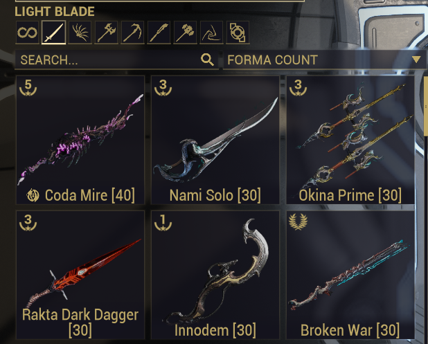This screenshot has width=428, height=344.
Task: Click the dropdown arrow beside Forma Count
Action: [416, 60]
